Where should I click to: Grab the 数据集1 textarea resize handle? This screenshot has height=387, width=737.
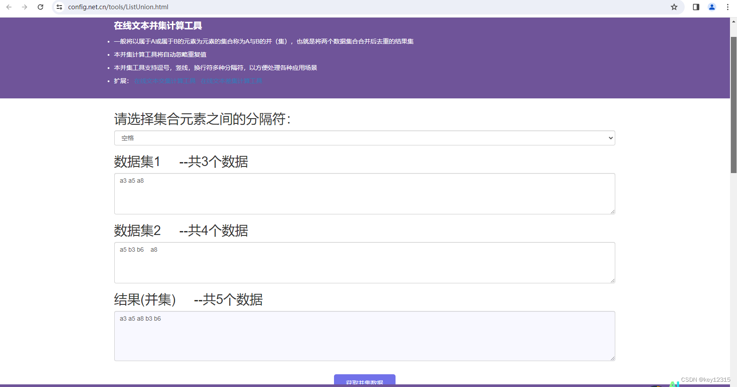click(612, 212)
